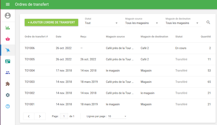Open the hamburger navigation menu
The width and height of the screenshot is (217, 125).
pos(8,4)
